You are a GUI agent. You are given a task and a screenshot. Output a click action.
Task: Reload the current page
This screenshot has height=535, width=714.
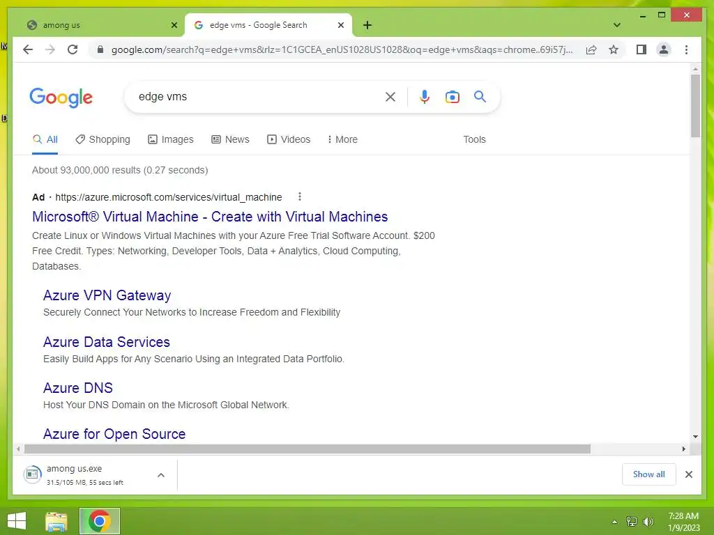coord(73,49)
